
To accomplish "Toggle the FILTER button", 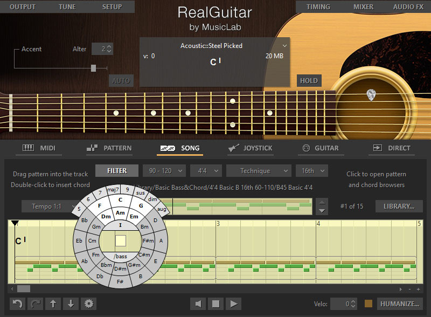I will coord(116,170).
